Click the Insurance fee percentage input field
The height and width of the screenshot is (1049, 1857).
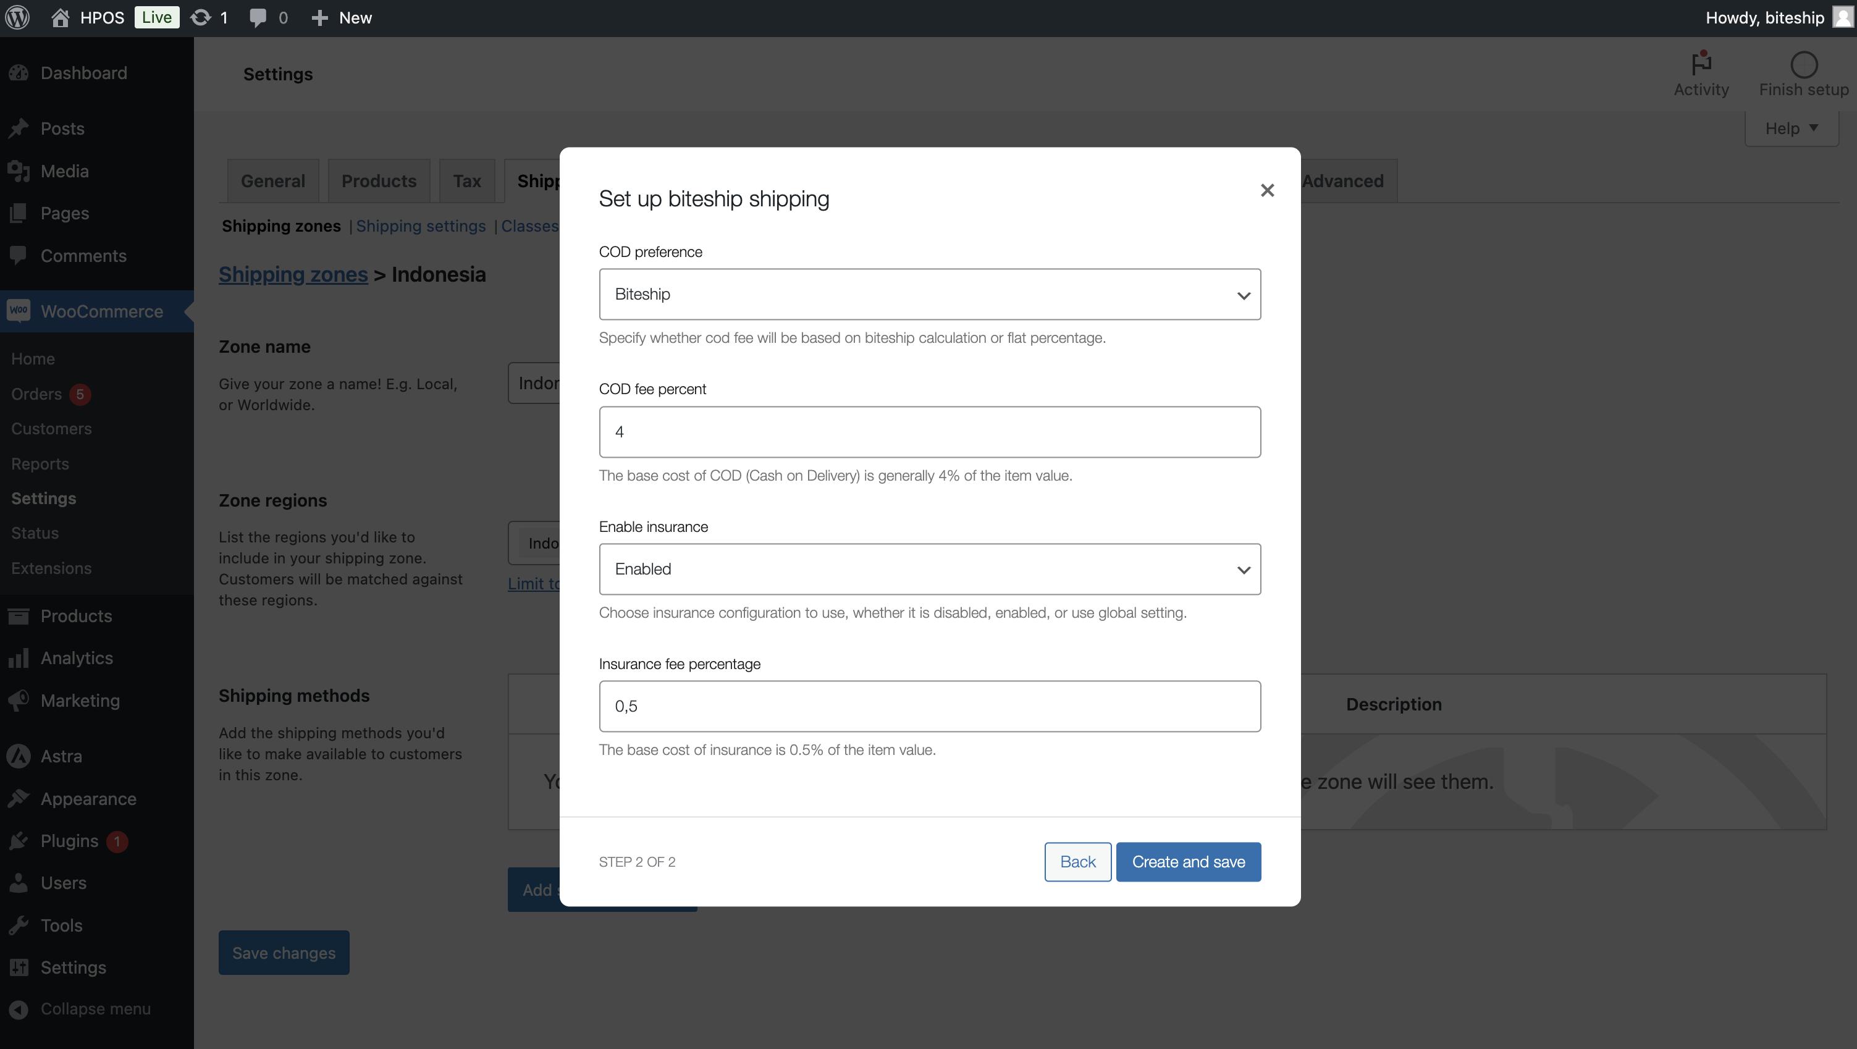[x=930, y=706]
